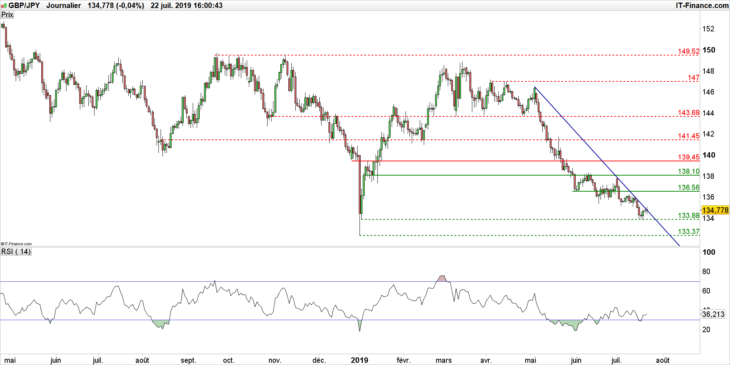
Task: Select the Prix panel label
Action: (x=7, y=15)
